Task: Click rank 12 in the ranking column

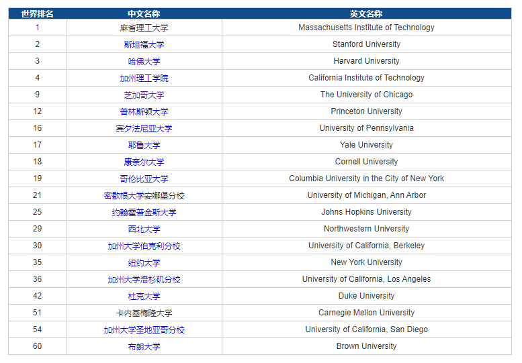Action: (x=38, y=111)
